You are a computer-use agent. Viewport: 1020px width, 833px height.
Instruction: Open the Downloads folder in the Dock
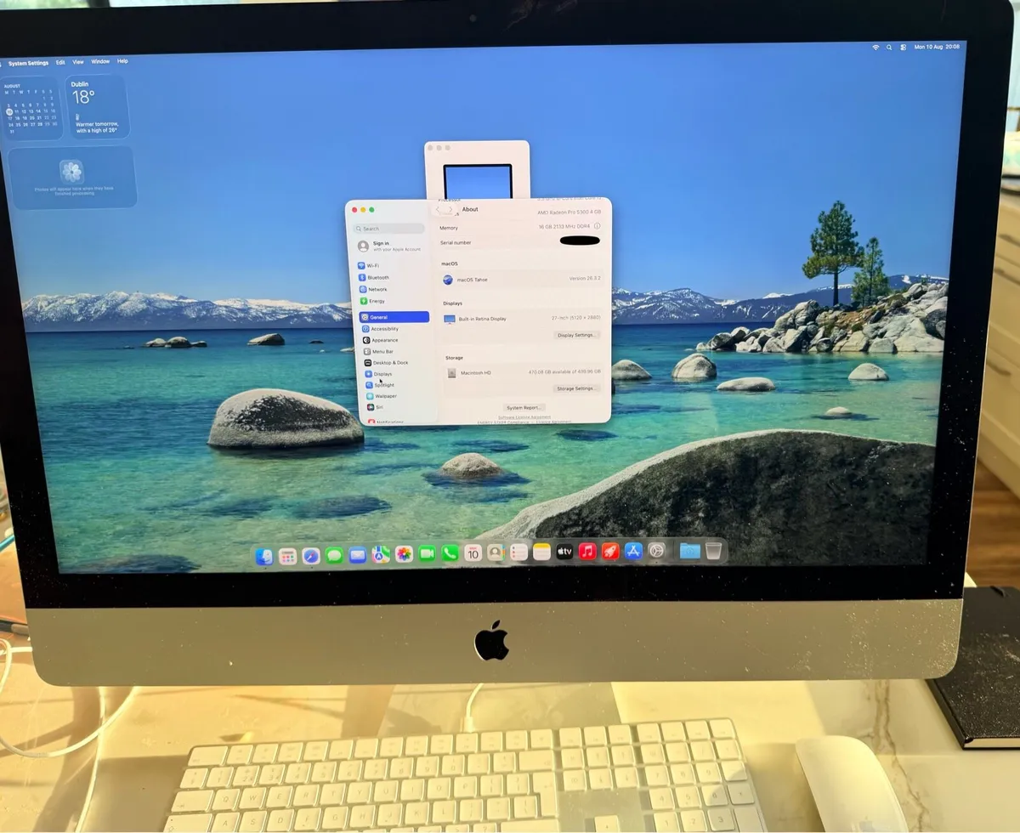coord(689,551)
